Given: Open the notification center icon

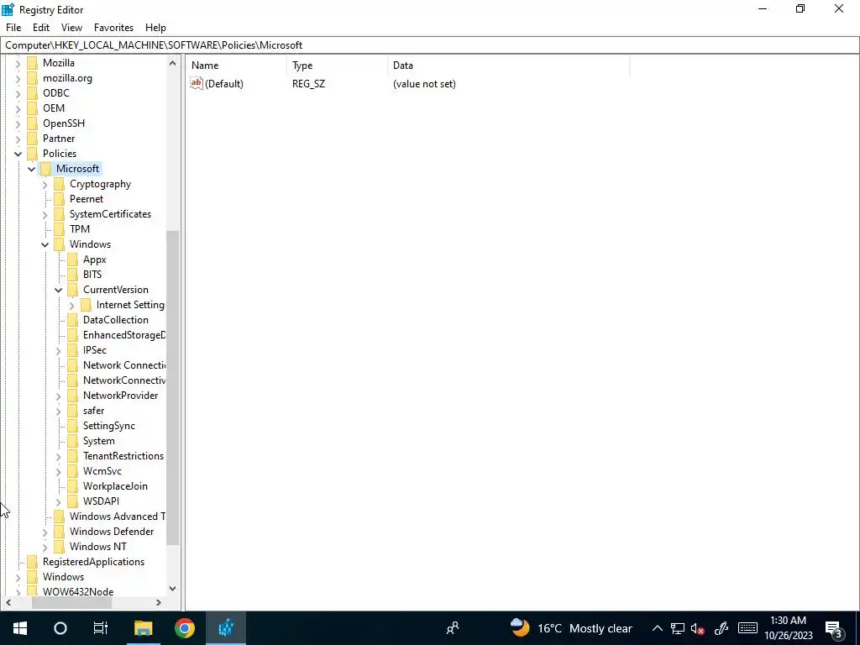Looking at the screenshot, I should pos(835,628).
